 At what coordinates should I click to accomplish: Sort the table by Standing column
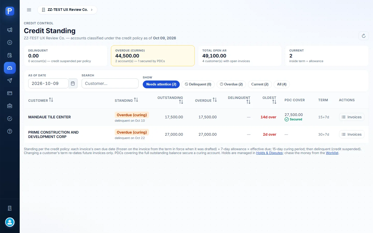coord(126,100)
